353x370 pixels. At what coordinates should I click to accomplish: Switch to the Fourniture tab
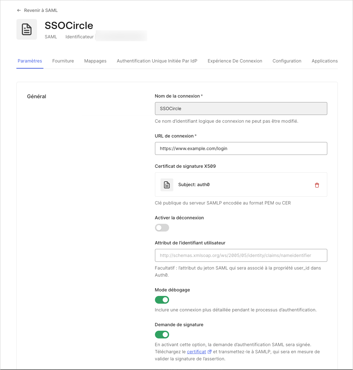63,61
